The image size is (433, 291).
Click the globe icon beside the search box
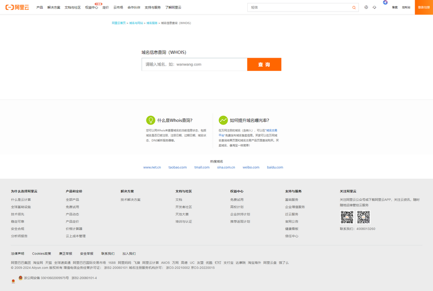(x=366, y=7)
